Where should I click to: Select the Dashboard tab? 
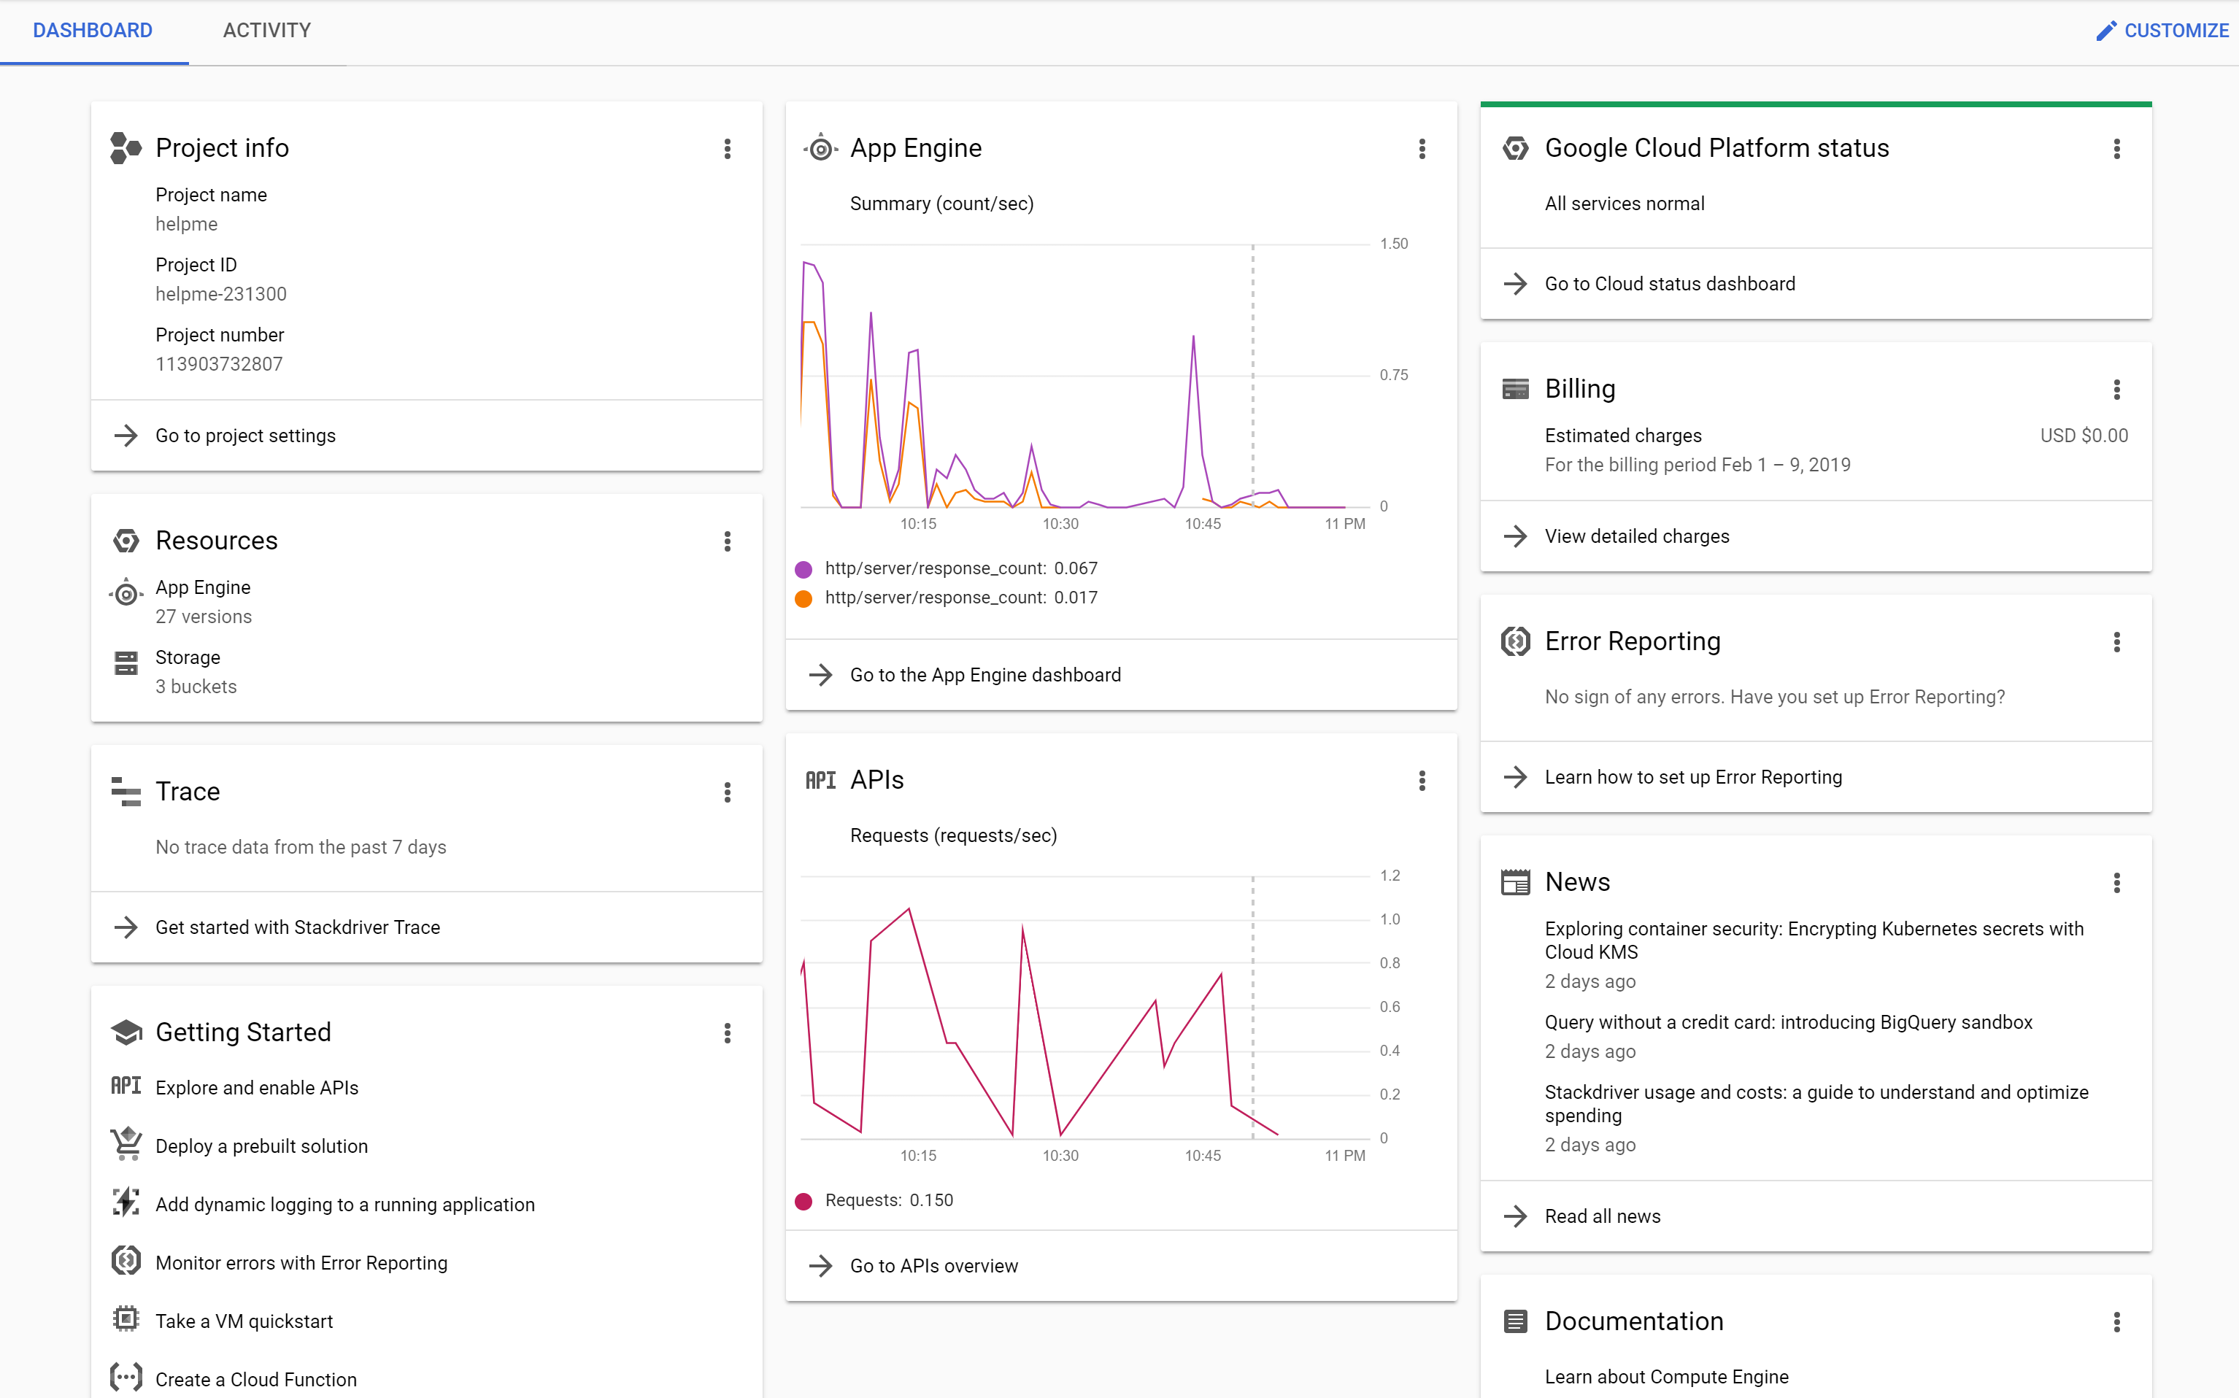(93, 31)
